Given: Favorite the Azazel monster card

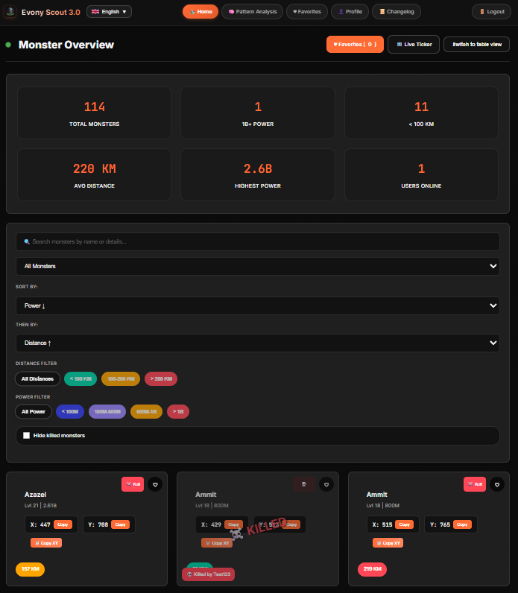Looking at the screenshot, I should pos(155,484).
